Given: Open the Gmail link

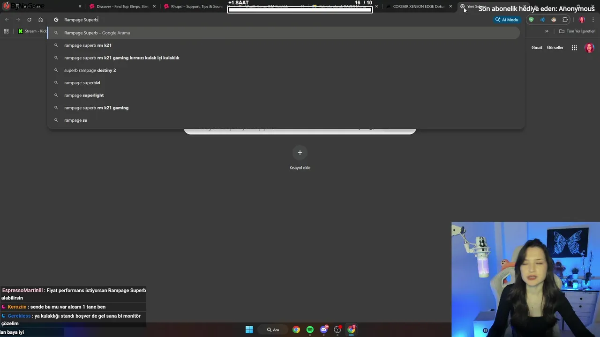Looking at the screenshot, I should pyautogui.click(x=537, y=48).
